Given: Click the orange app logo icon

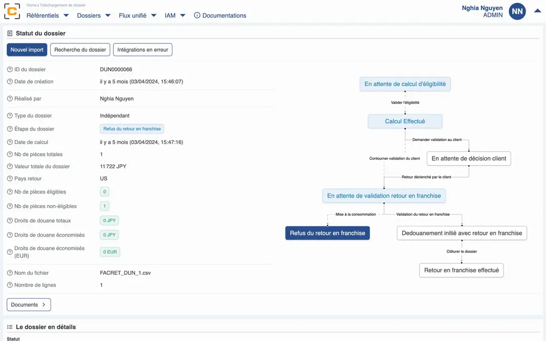Looking at the screenshot, I should 12,11.
